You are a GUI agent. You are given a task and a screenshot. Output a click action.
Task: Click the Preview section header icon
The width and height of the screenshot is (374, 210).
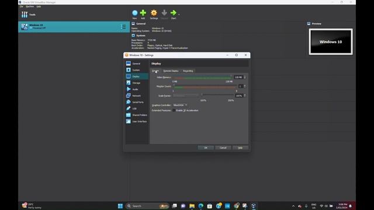click(x=309, y=23)
